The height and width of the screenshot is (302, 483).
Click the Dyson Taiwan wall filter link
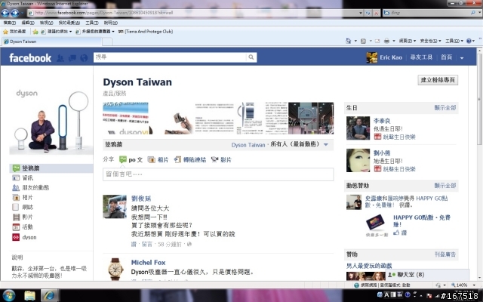(x=248, y=145)
